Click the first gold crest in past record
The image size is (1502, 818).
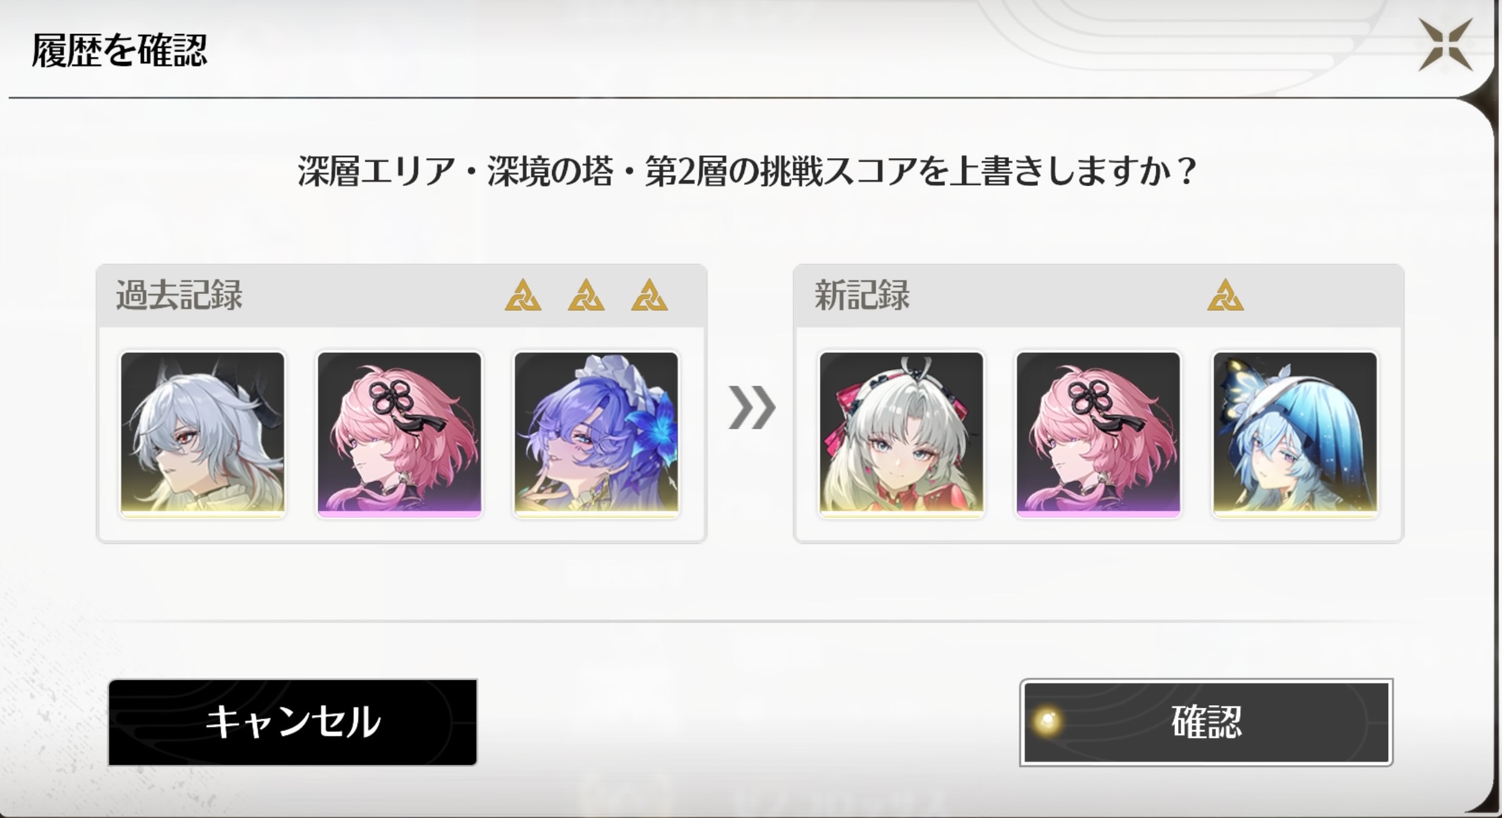[x=523, y=295]
